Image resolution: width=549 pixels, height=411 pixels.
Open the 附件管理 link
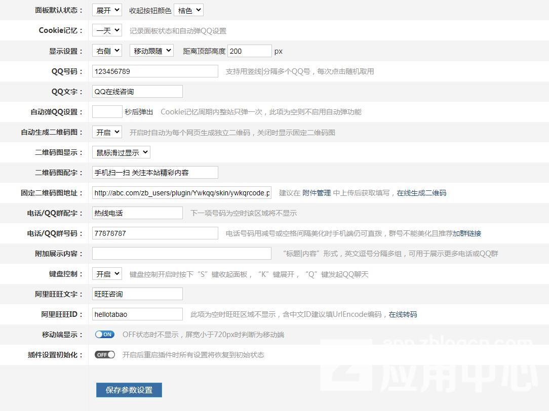(x=317, y=193)
